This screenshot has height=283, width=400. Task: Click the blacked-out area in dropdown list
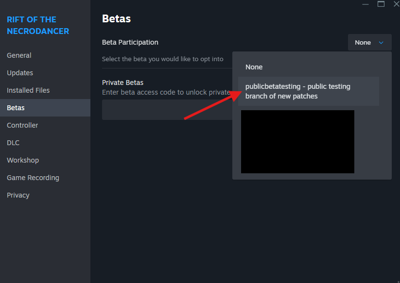click(297, 142)
